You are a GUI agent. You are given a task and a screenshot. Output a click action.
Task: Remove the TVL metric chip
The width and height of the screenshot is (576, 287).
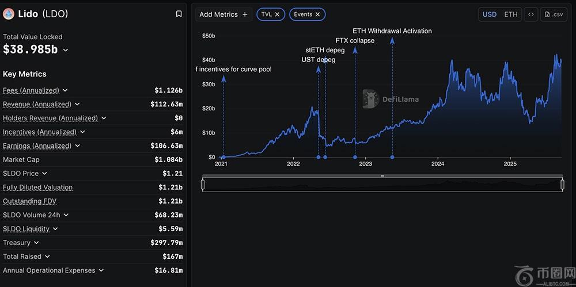(277, 14)
